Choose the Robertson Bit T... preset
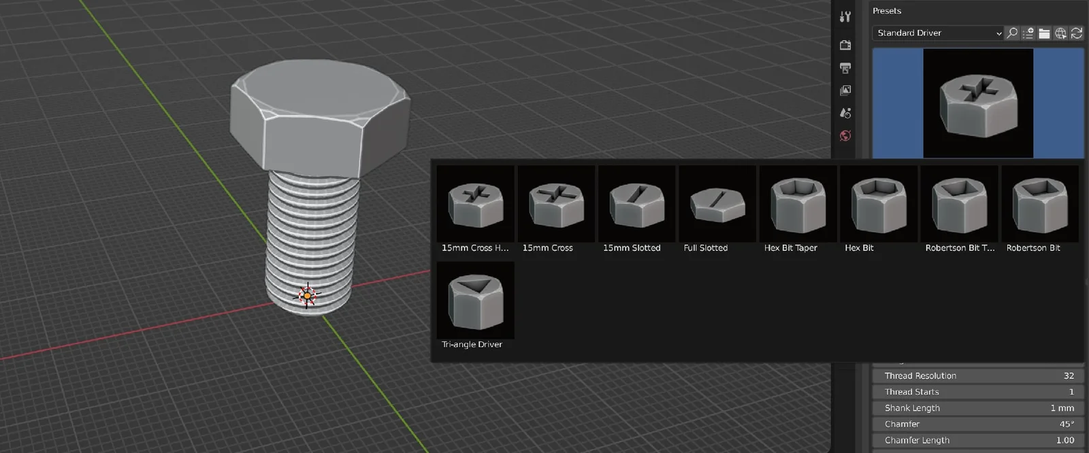Viewport: 1089px width, 453px height. (x=959, y=210)
